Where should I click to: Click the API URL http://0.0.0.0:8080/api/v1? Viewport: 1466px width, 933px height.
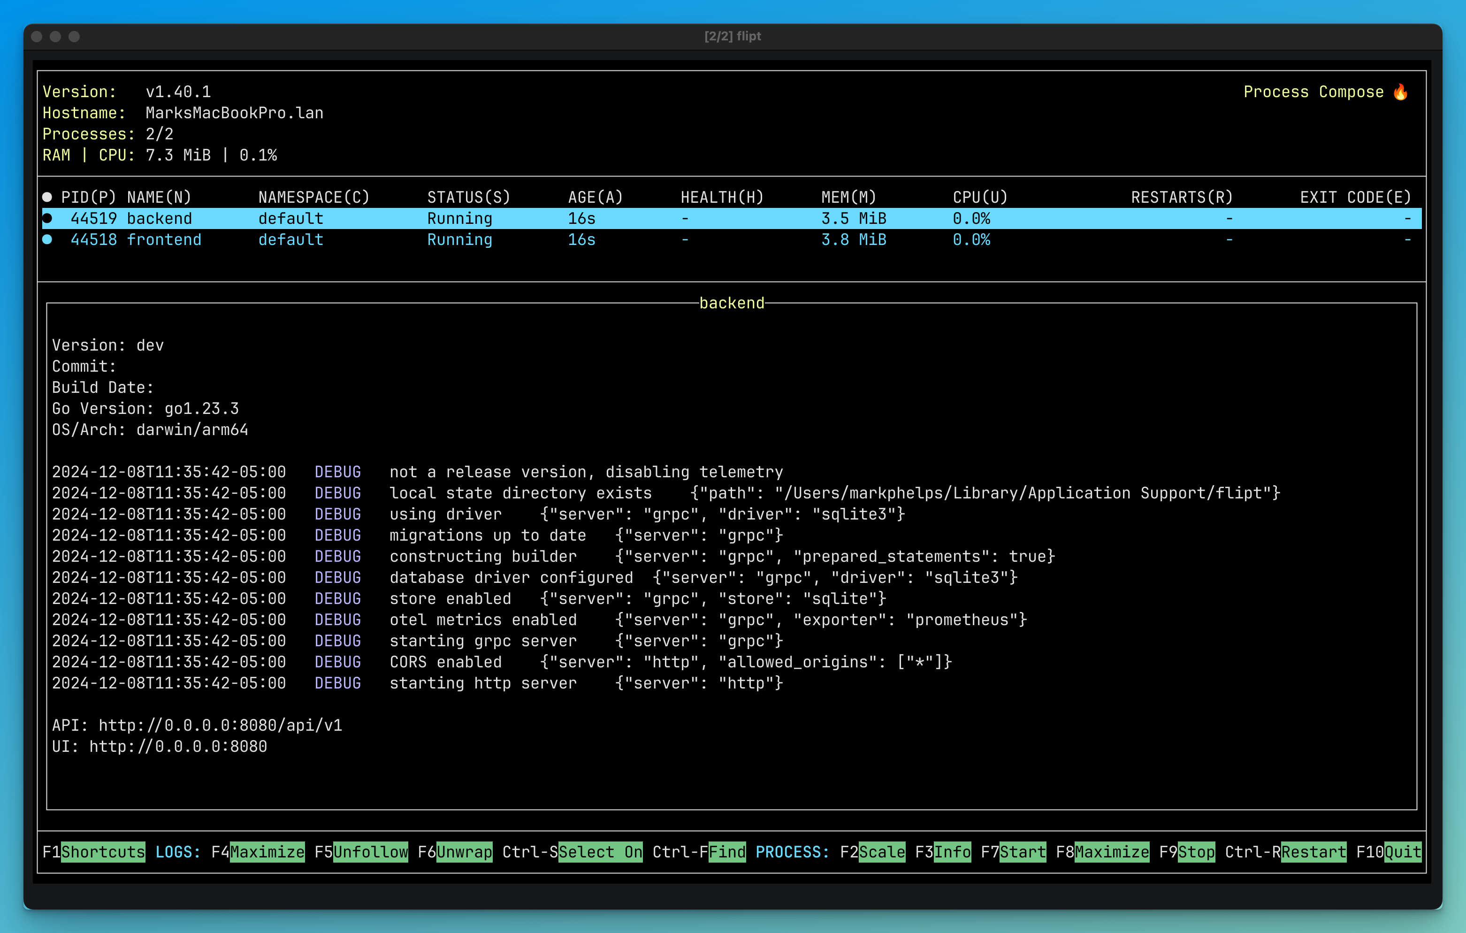coord(221,725)
